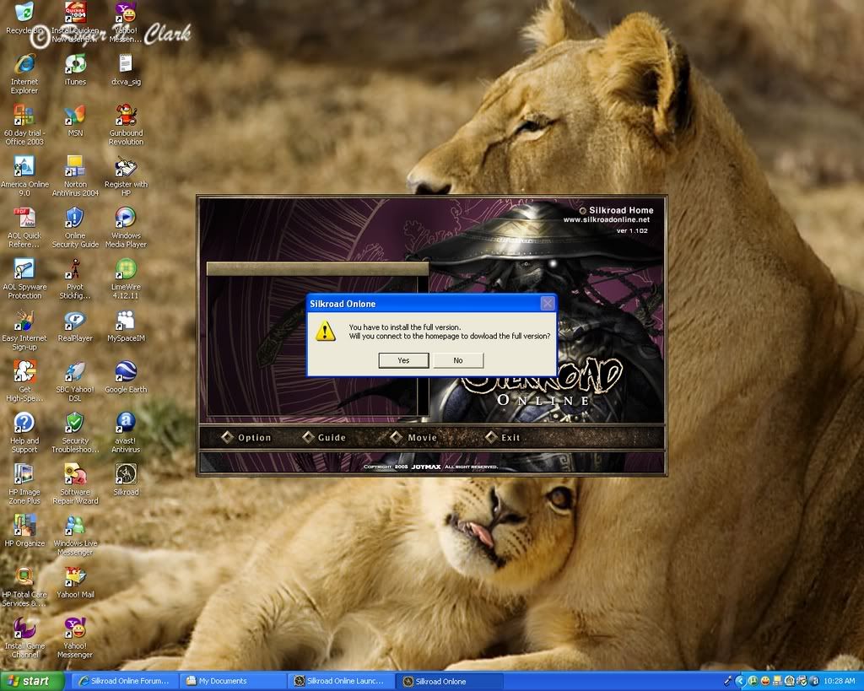Viewport: 864px width, 691px height.
Task: Select the SBC Yahoo! DSL icon
Action: [75, 381]
